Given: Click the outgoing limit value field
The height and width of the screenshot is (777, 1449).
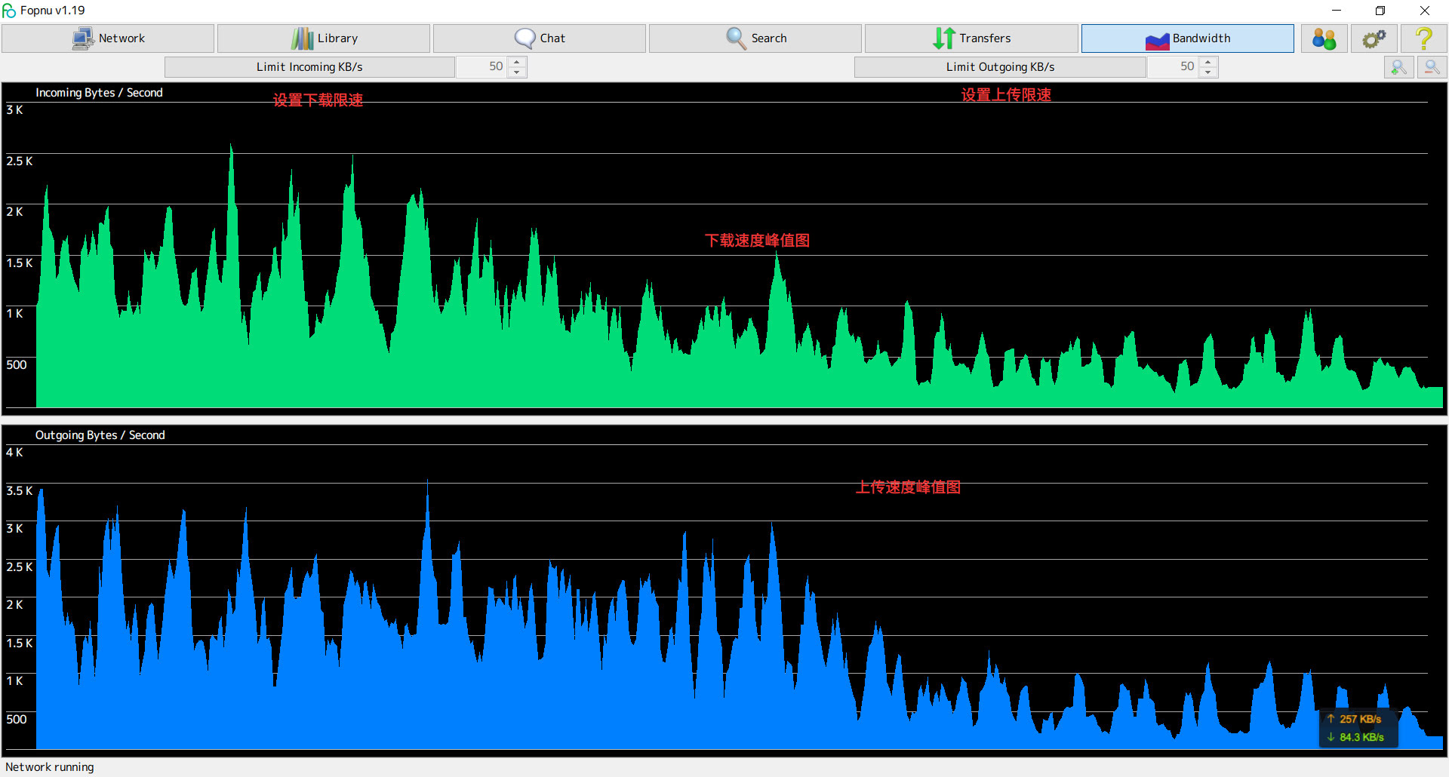Looking at the screenshot, I should (x=1174, y=67).
